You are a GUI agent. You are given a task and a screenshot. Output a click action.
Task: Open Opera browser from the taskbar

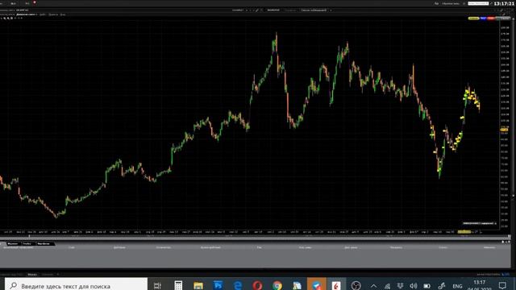pyautogui.click(x=257, y=285)
